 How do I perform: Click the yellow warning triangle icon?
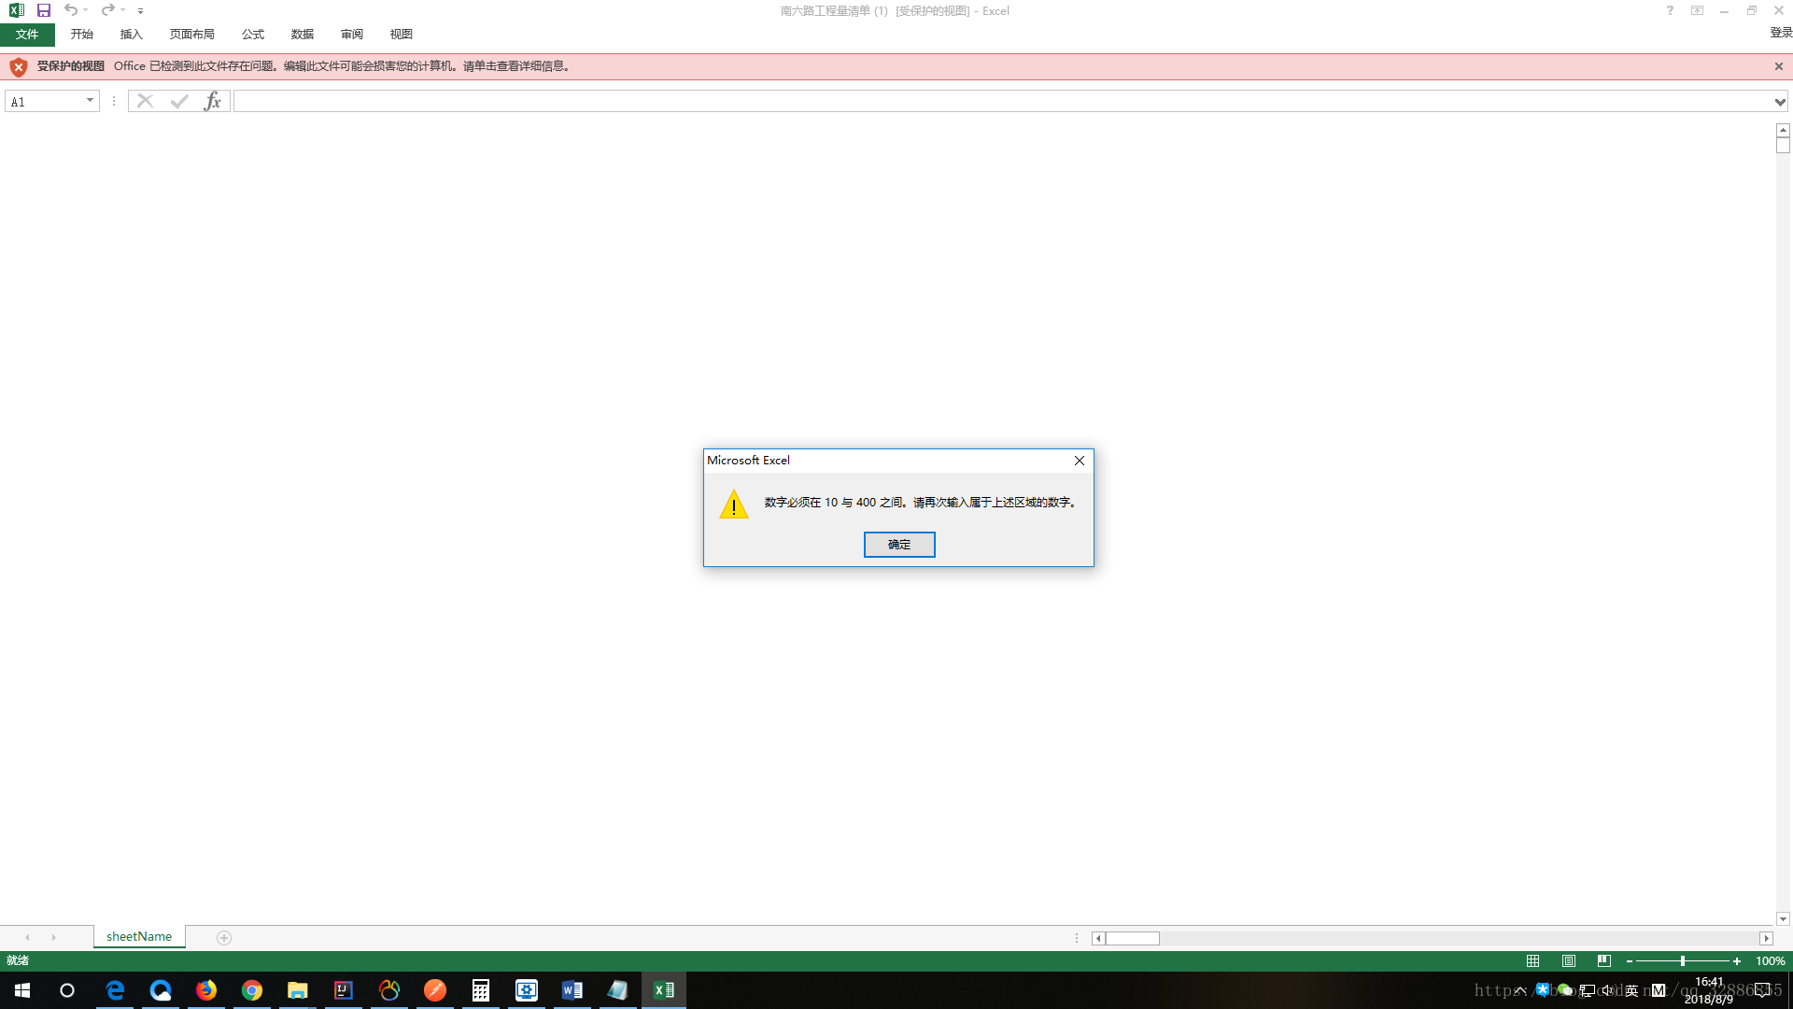tap(734, 504)
